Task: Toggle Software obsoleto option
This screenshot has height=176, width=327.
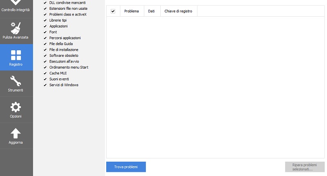Action: tap(45, 56)
